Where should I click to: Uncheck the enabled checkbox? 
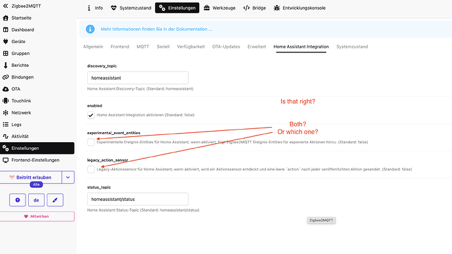pos(91,115)
